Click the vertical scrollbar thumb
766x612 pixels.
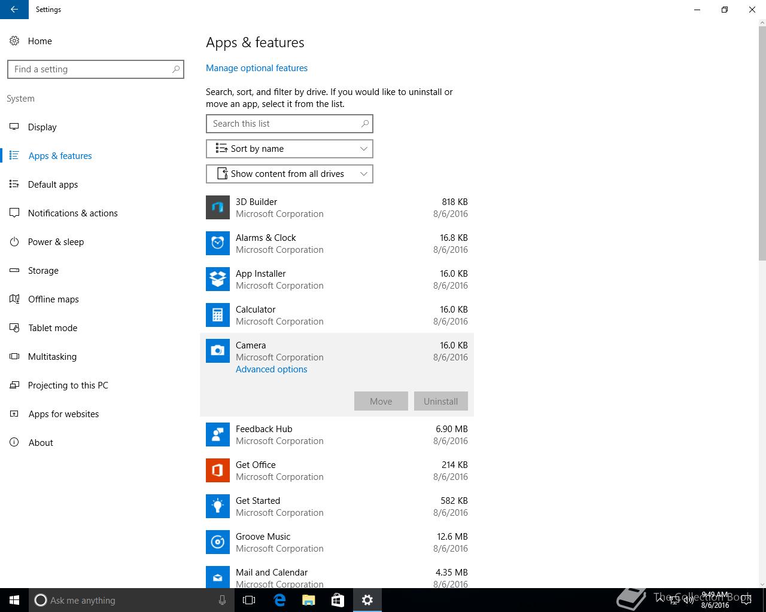[762, 143]
